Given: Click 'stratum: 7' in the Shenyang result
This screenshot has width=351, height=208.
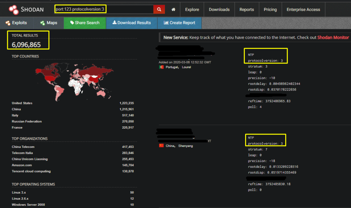Looking at the screenshot, I should 257,149.
